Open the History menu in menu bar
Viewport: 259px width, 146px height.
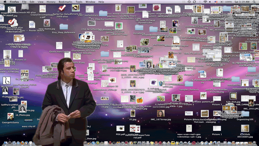tap(51, 2)
